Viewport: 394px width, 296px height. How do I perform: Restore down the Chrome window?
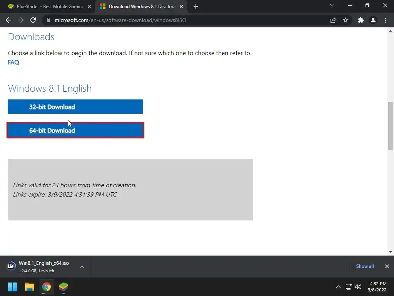tap(367, 5)
